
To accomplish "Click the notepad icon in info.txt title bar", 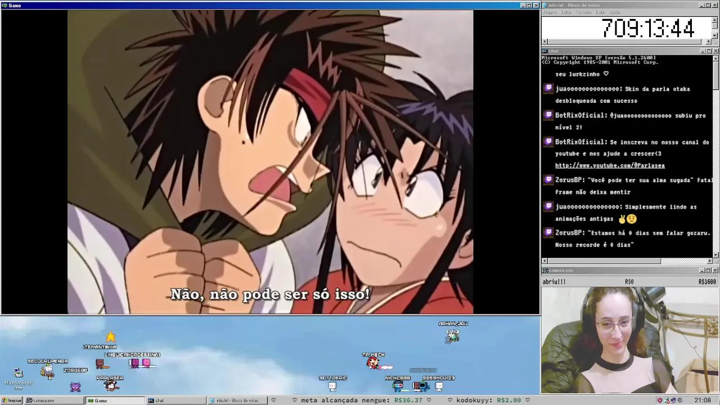I will [546, 5].
